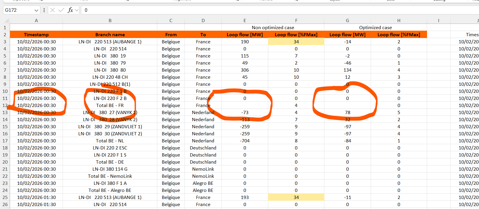Click the Name Box showing G172
The image size is (479, 209).
point(18,10)
